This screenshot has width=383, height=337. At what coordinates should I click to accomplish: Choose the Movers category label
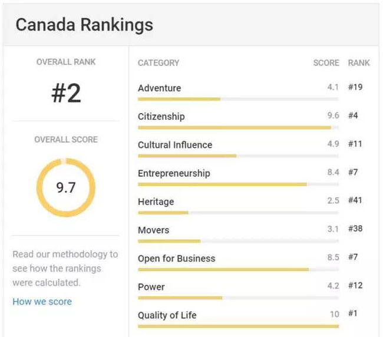tap(153, 230)
